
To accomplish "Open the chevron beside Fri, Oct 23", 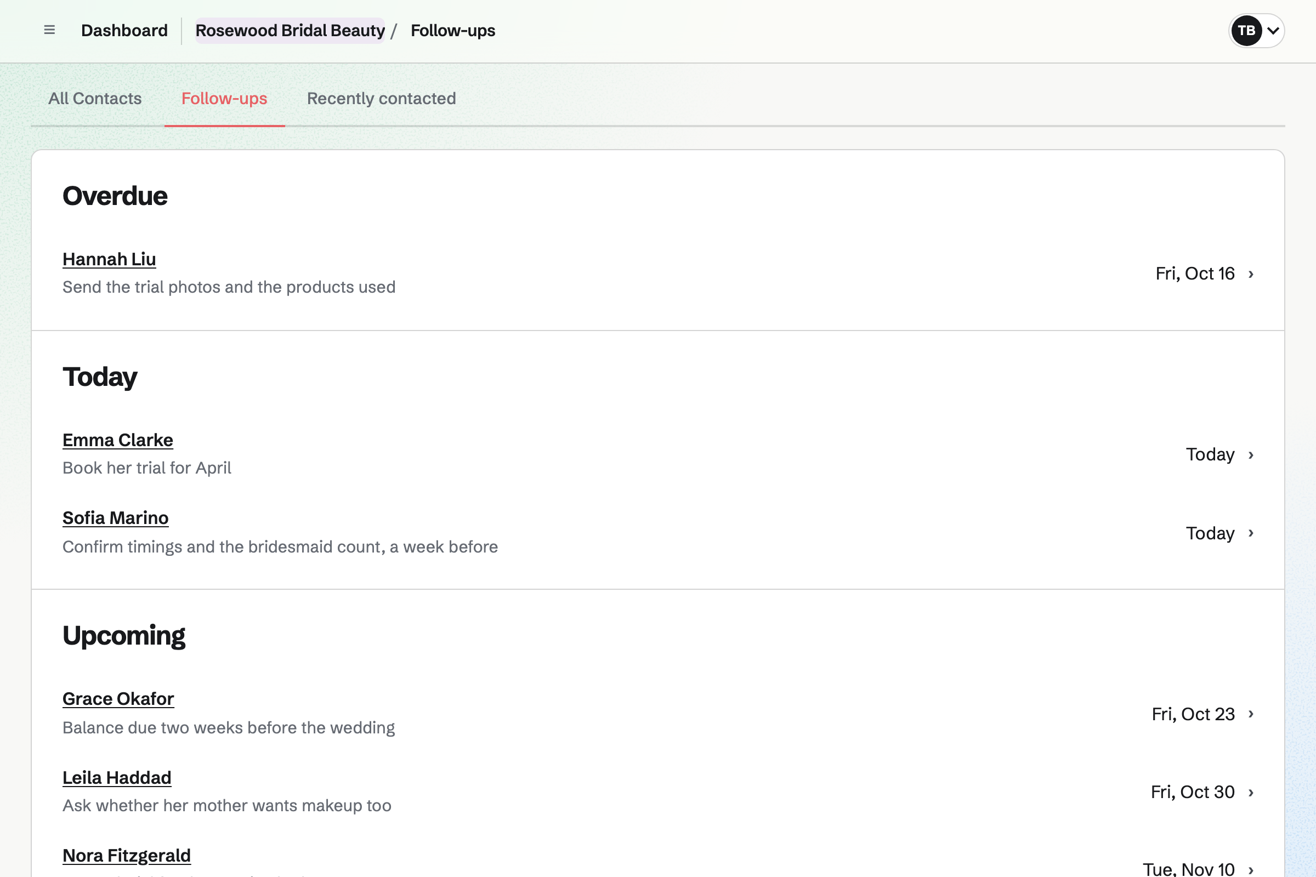I will (1251, 714).
